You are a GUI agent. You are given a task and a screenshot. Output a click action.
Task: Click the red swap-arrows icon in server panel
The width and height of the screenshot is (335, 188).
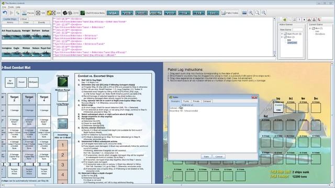pyautogui.click(x=319, y=20)
